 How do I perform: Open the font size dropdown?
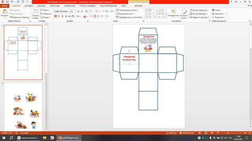click(x=75, y=11)
